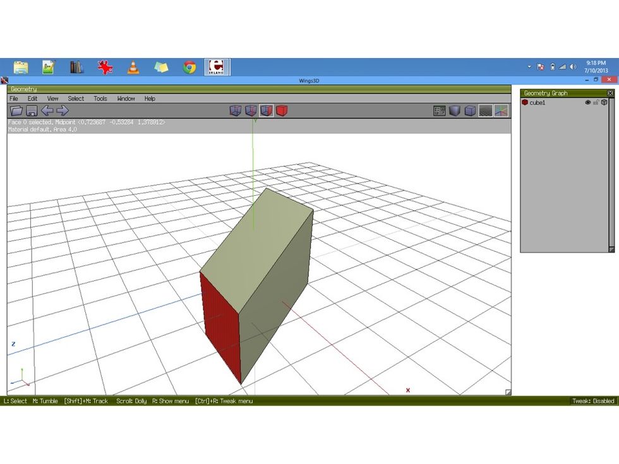Hide cube1 using its eye icon
The height and width of the screenshot is (464, 619).
pyautogui.click(x=587, y=102)
